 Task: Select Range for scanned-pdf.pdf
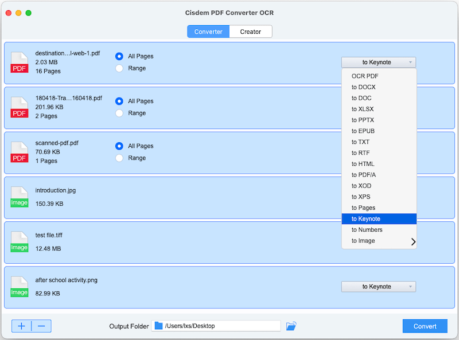tap(119, 158)
